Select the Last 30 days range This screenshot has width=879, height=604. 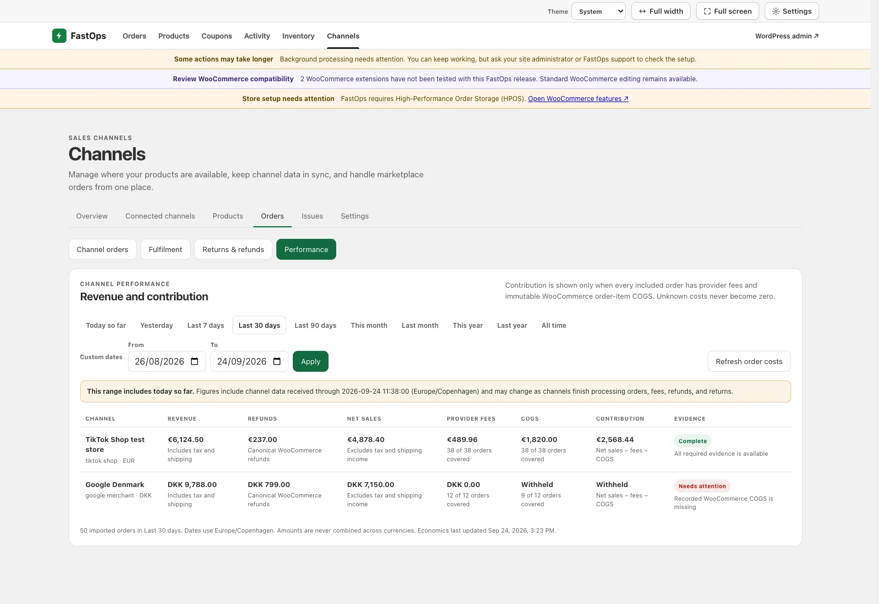[x=259, y=326]
